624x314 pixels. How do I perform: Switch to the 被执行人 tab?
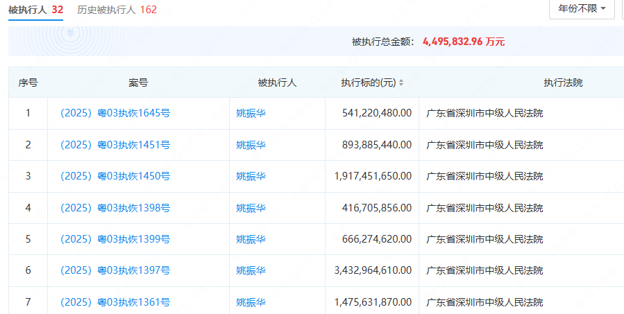coord(35,10)
